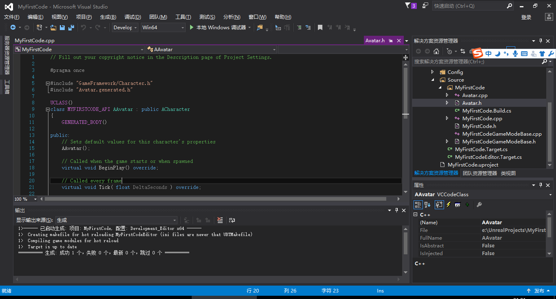Switch to the 团队资源管理器 tab
Viewport: 556px width, 299px height.
click(x=480, y=173)
